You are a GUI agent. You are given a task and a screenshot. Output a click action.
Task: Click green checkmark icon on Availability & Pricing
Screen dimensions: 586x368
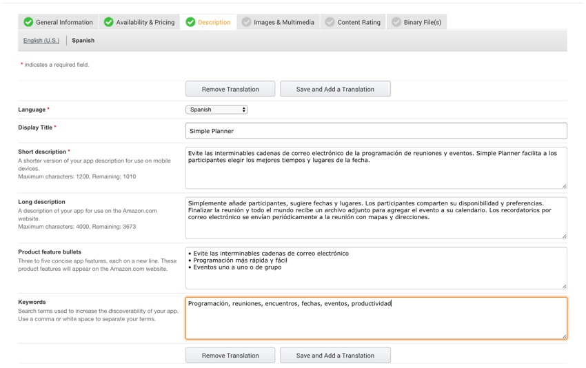coord(109,22)
